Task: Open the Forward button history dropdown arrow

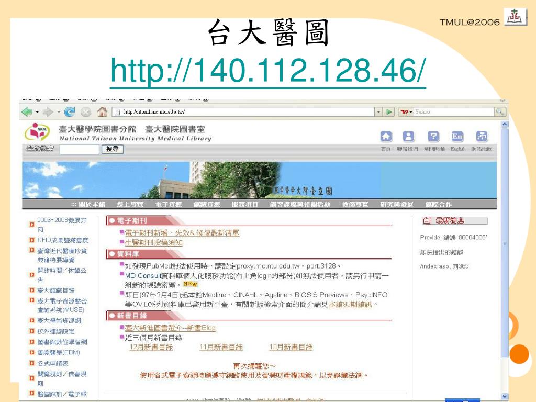Action: click(59, 112)
